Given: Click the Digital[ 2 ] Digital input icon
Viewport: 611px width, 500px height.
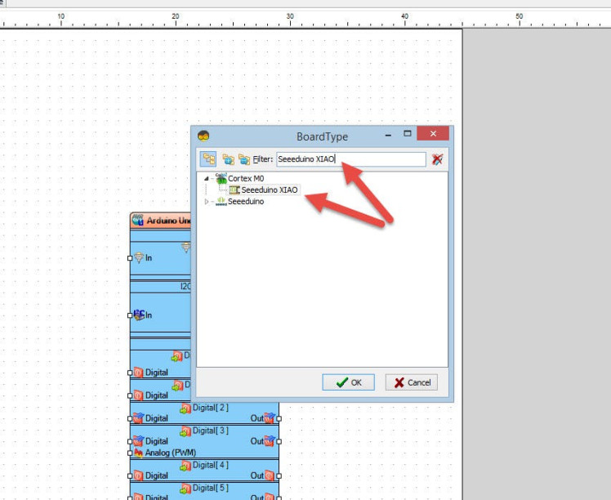Looking at the screenshot, I should point(139,418).
